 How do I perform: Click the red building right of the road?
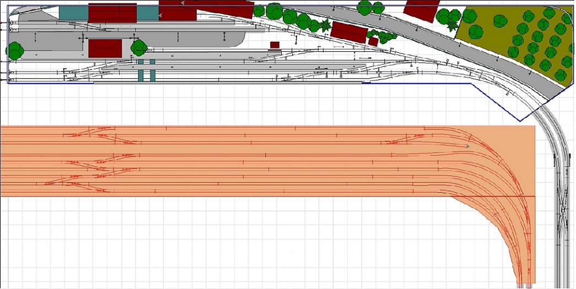[422, 10]
